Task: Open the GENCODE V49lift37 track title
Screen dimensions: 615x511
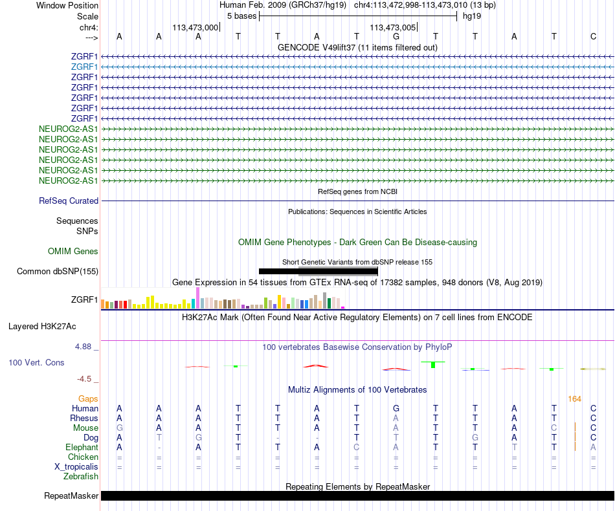Action: [x=357, y=47]
